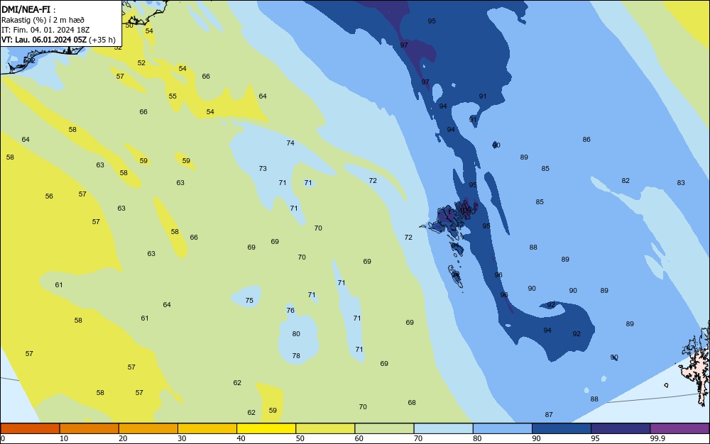Click the 78 humidity value on the map
The image size is (710, 444).
point(296,356)
